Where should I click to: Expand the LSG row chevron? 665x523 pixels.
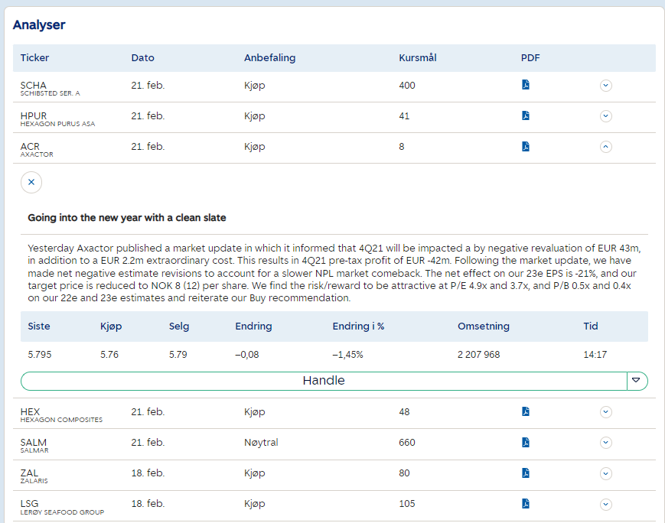click(x=605, y=504)
